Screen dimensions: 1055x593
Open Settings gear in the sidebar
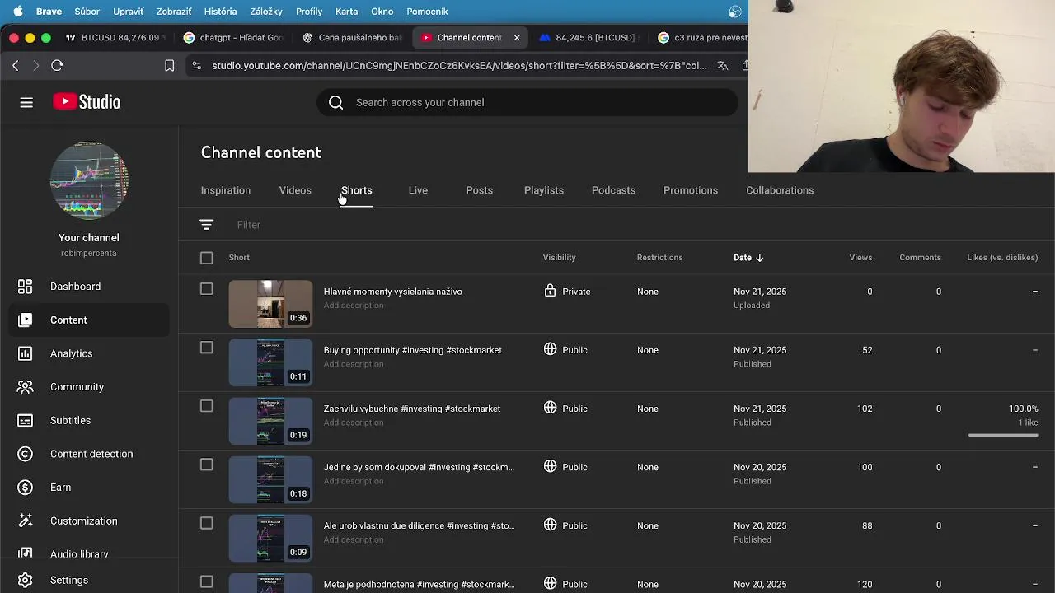tap(26, 580)
